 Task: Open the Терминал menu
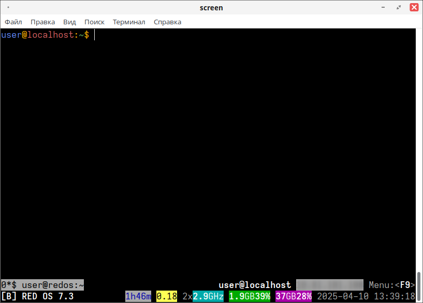point(129,22)
